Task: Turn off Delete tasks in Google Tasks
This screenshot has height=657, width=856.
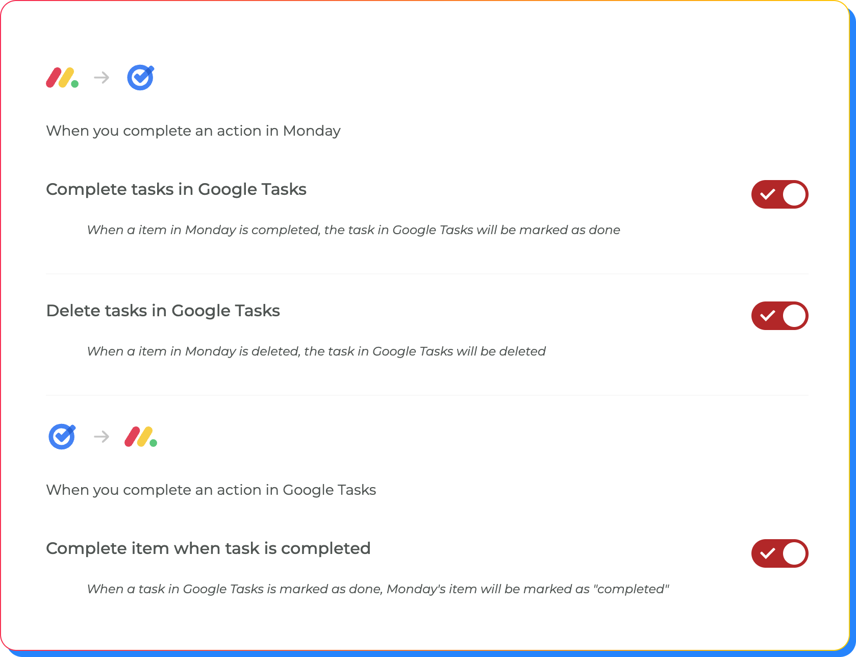Action: click(779, 316)
